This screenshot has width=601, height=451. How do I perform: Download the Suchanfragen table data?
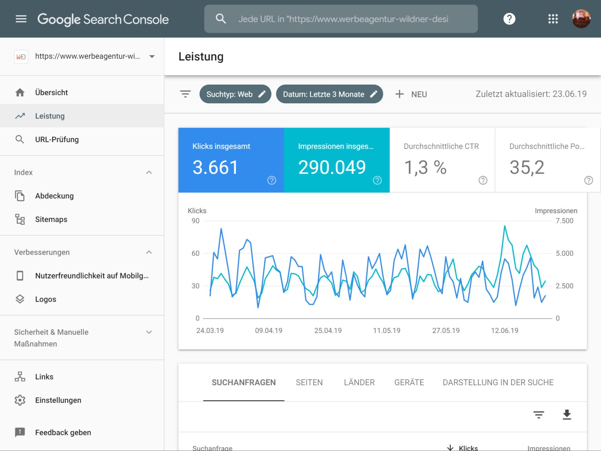[566, 415]
